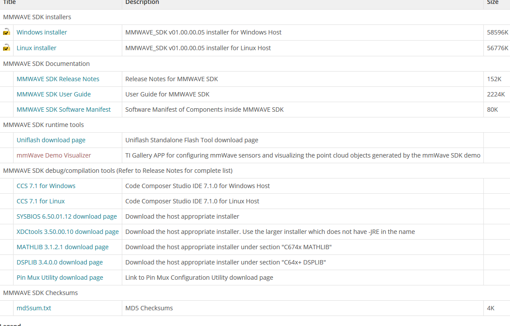Click the lock icon beside Linux installer
The width and height of the screenshot is (510, 326).
point(6,48)
